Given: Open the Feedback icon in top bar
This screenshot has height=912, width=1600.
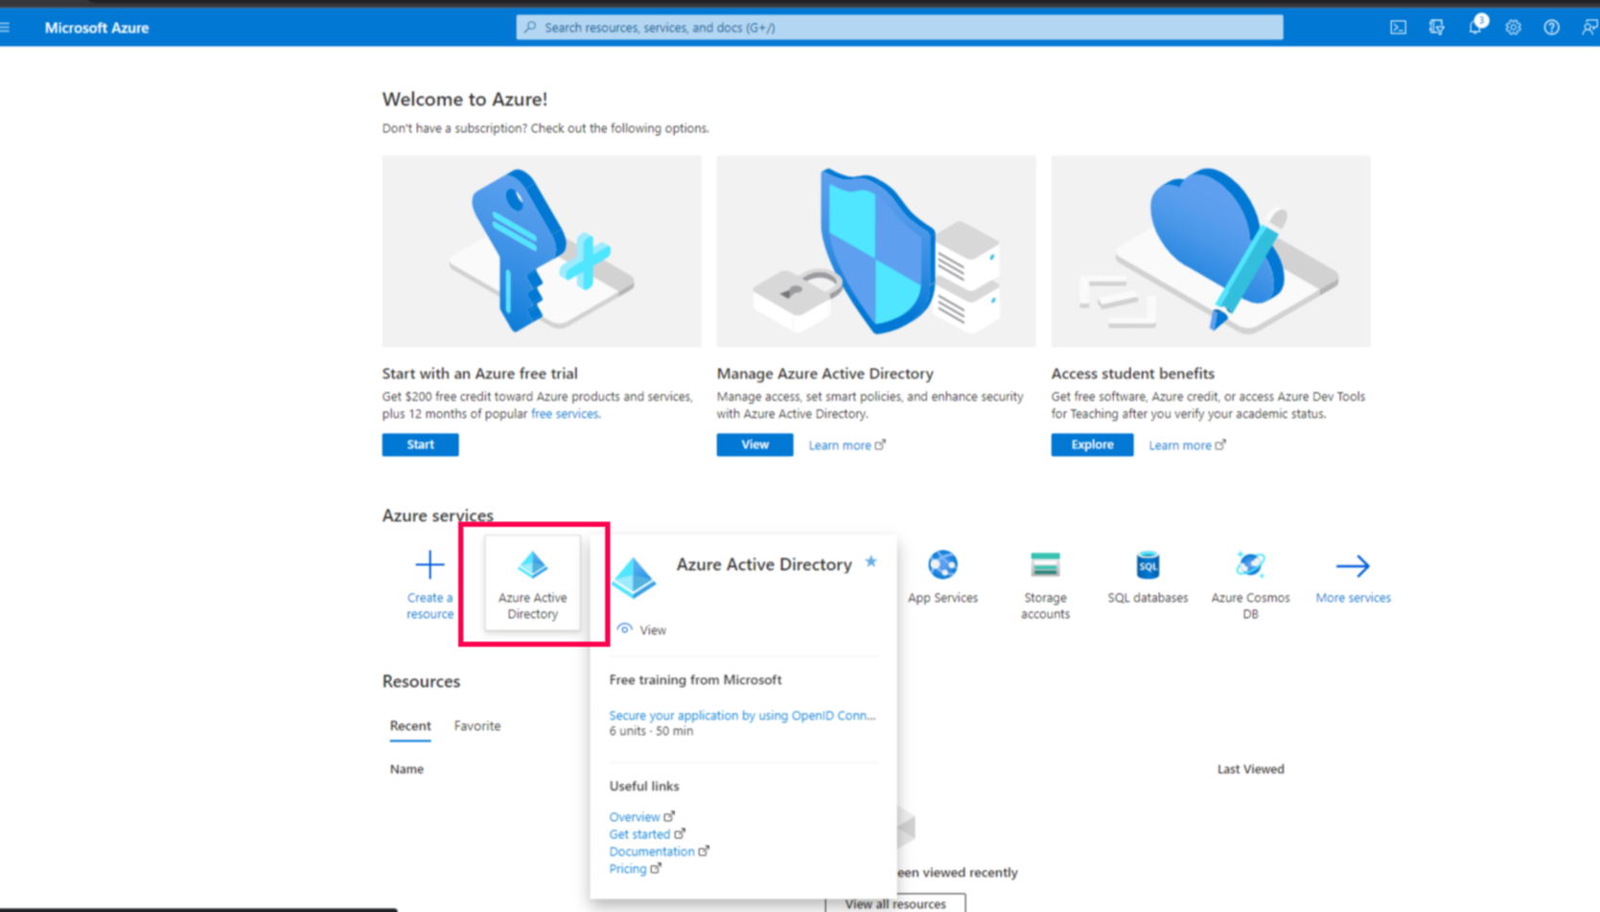Looking at the screenshot, I should 1588,28.
